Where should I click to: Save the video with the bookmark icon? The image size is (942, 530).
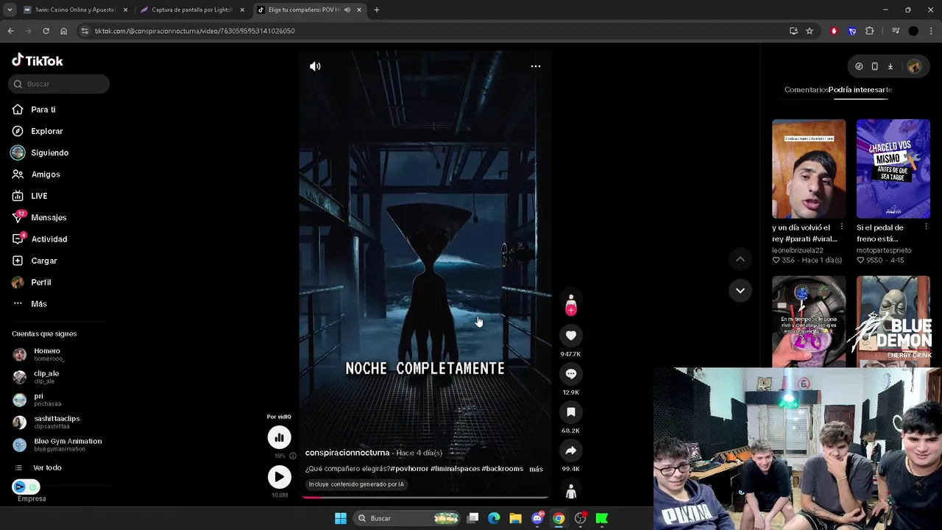pos(570,412)
